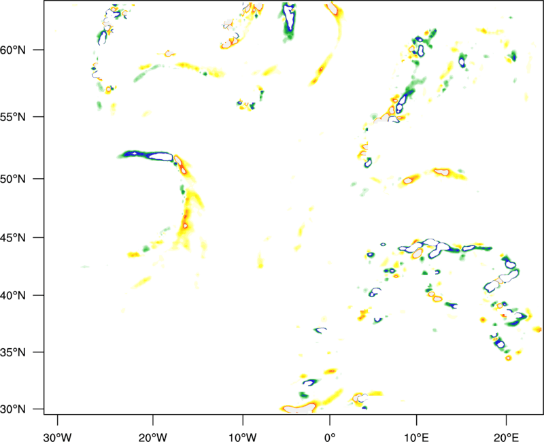Click the 10°W longitude label
Screen dimensions: 544x442
(x=243, y=437)
